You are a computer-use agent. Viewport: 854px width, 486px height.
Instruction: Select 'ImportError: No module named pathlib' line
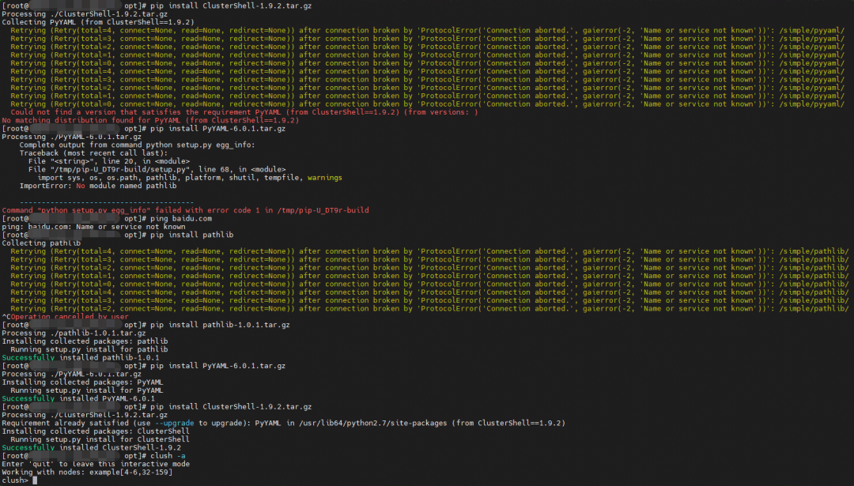pyautogui.click(x=98, y=186)
